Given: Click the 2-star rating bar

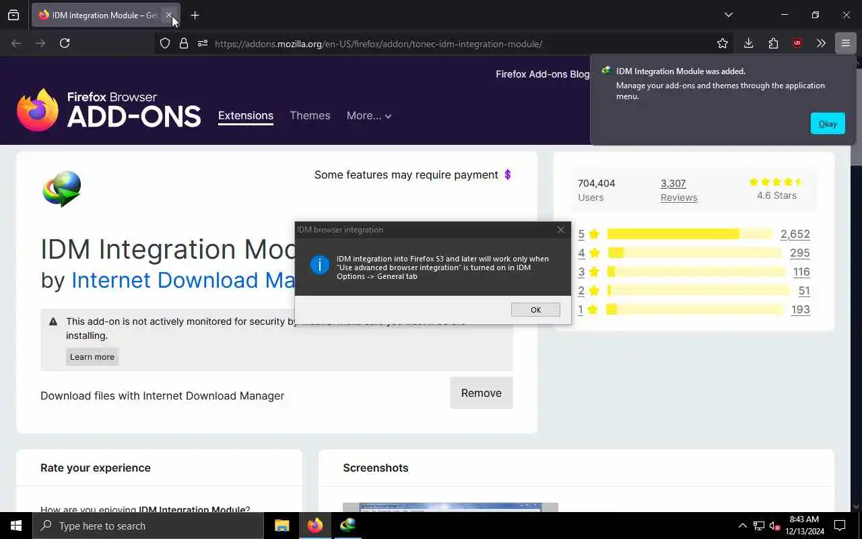Looking at the screenshot, I should [698, 290].
